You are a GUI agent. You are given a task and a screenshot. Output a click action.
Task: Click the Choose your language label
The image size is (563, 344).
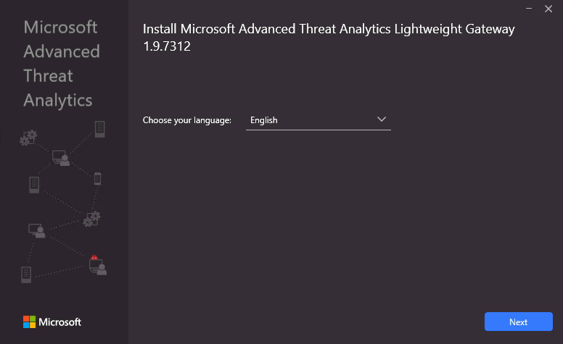click(187, 120)
